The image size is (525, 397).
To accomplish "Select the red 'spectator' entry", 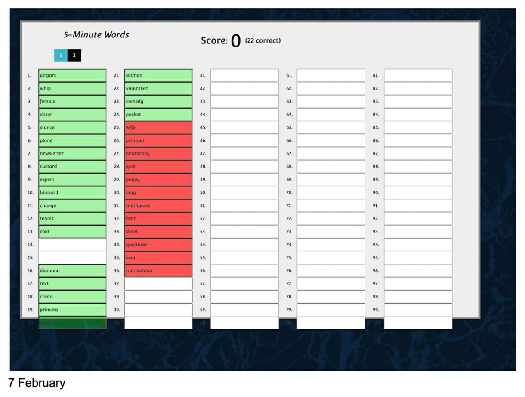I will pos(158,245).
